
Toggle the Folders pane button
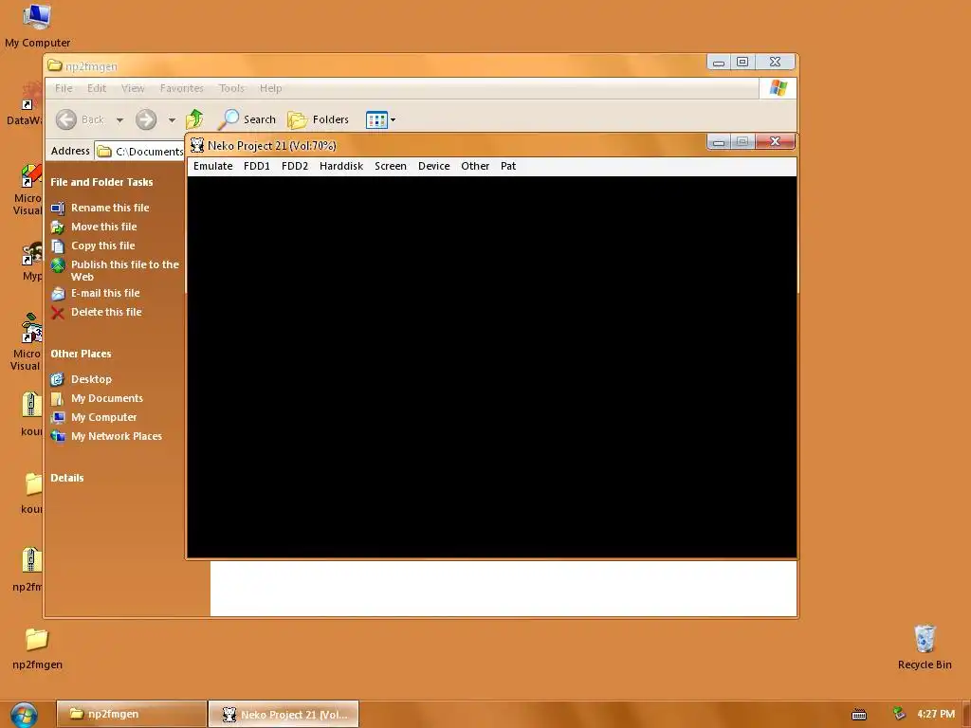(319, 119)
